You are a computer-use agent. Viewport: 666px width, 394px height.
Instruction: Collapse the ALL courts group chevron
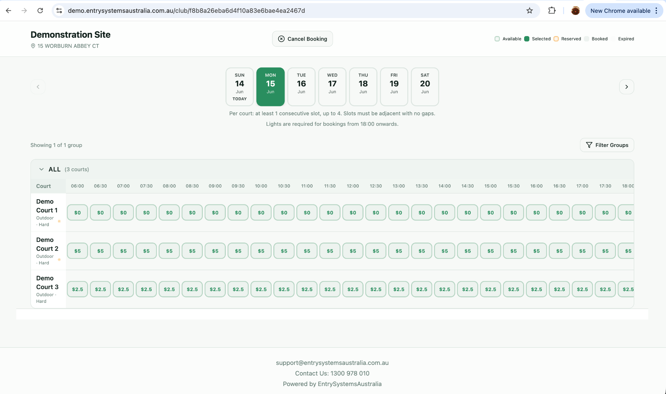point(41,169)
